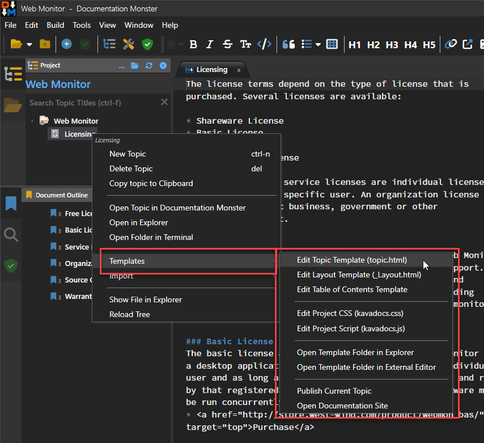Insert a bullet list with the list icon
Screen dimensions: 484x443
point(307,44)
